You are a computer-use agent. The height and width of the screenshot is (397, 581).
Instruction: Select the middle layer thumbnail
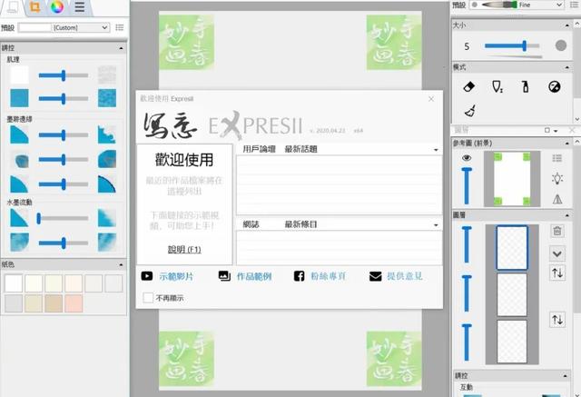click(512, 294)
